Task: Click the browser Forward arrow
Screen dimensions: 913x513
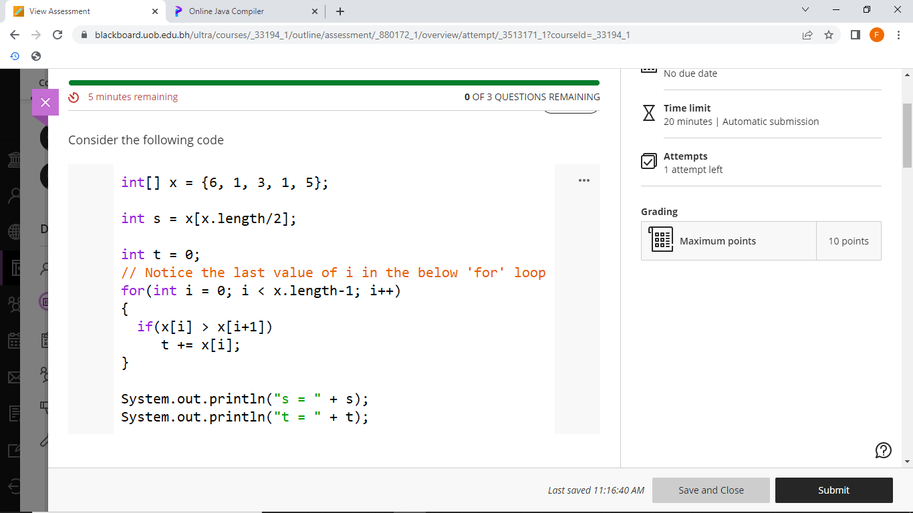Action: tap(36, 35)
